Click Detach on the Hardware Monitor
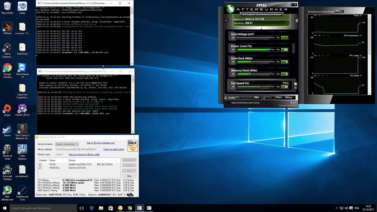This screenshot has width=377, height=212. tap(340, 12)
